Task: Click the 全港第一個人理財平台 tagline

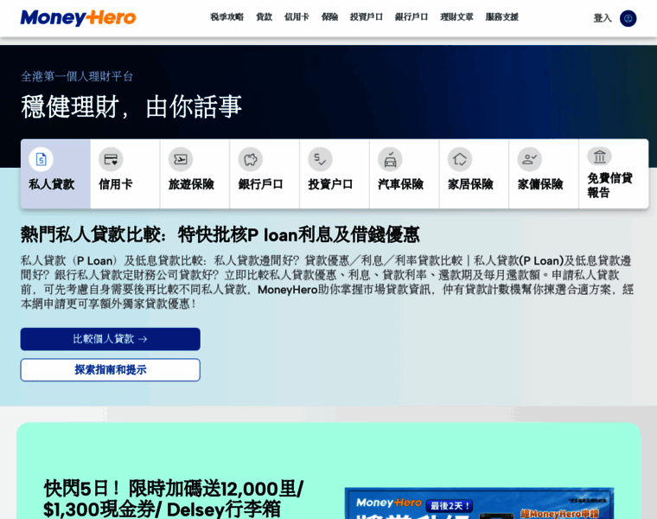Action: [x=77, y=76]
